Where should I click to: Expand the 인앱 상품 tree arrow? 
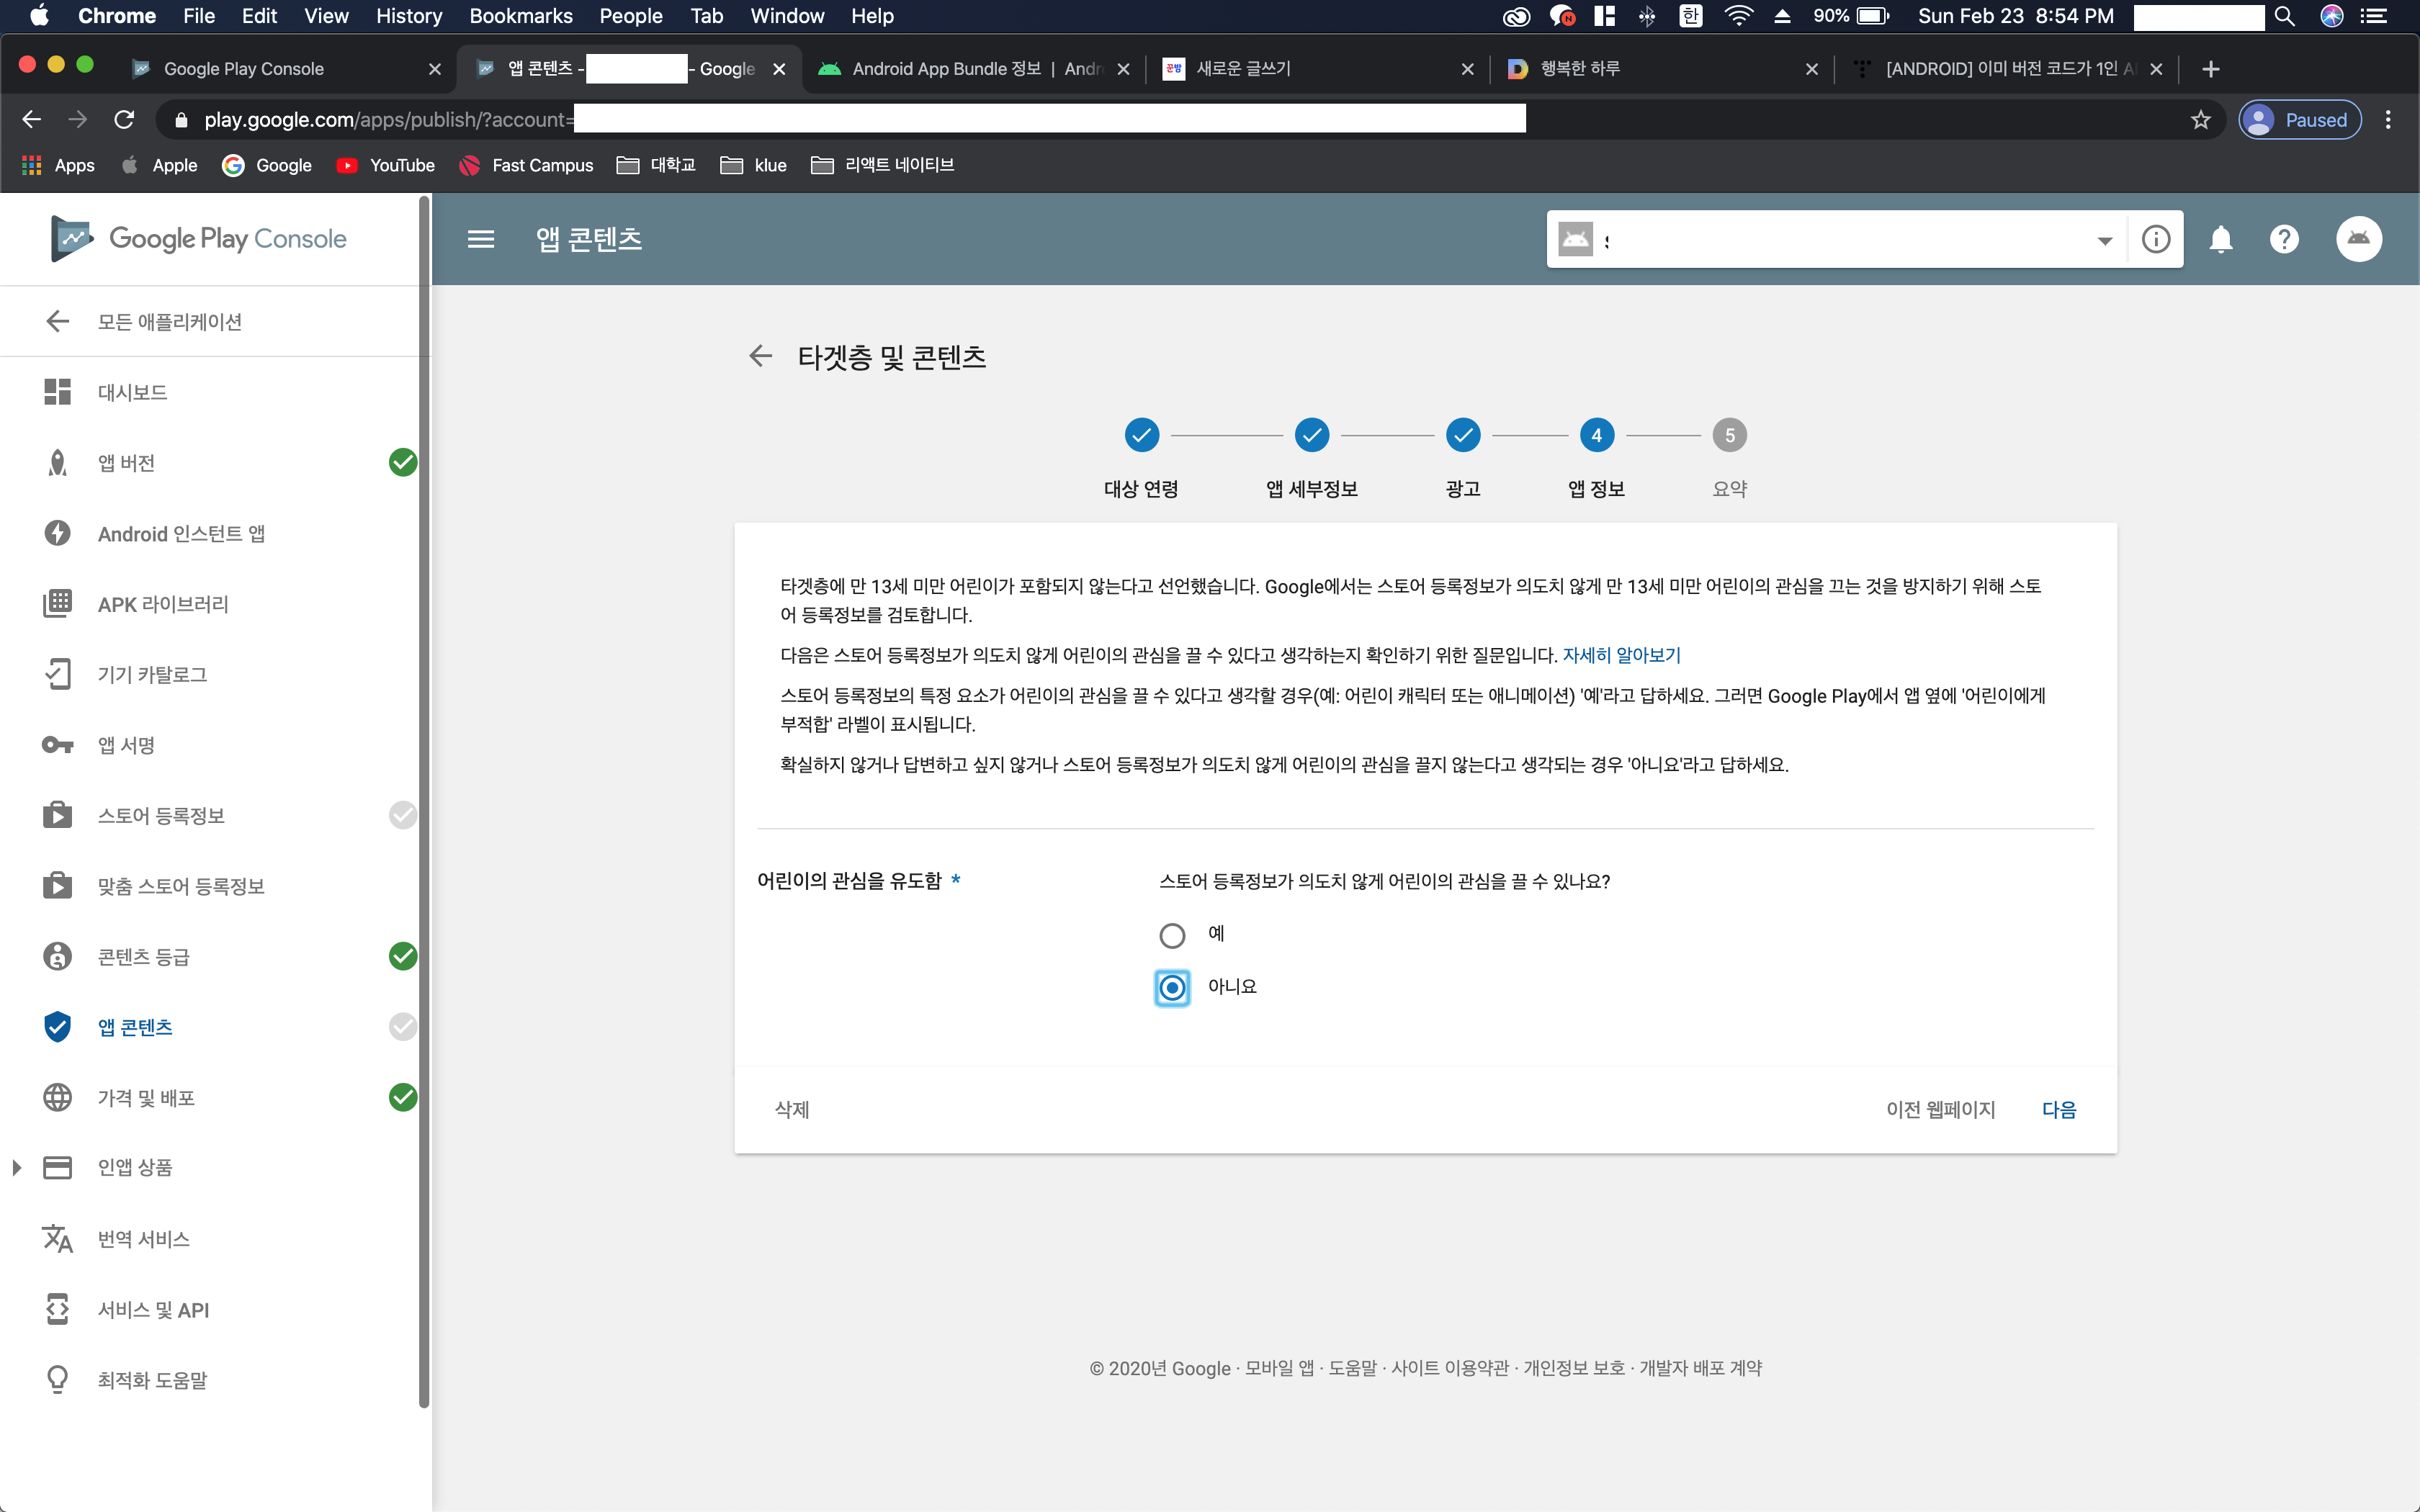tap(16, 1167)
